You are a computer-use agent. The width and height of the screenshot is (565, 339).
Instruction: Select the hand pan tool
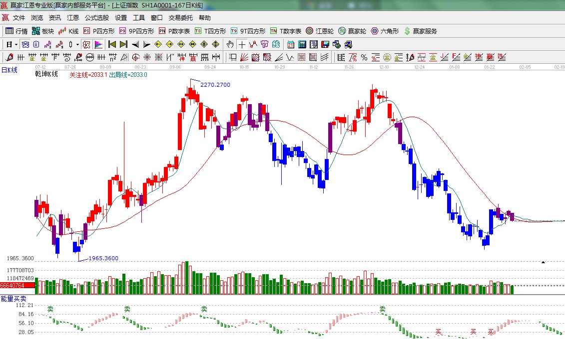point(230,44)
